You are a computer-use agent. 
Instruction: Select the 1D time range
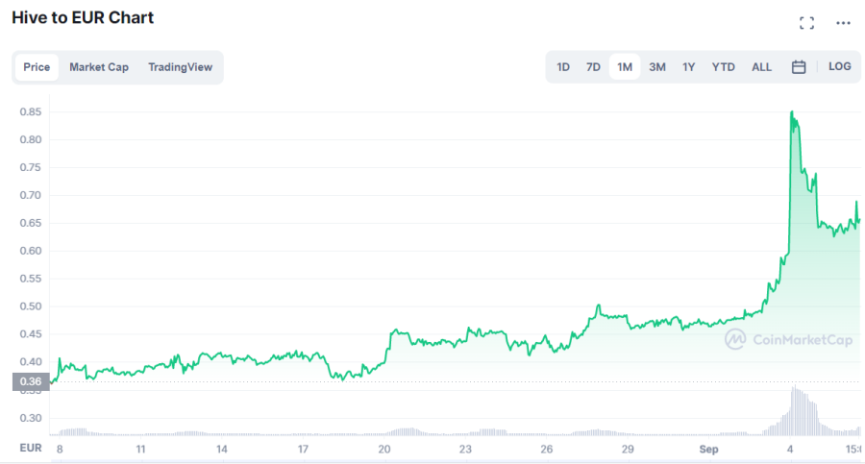562,67
